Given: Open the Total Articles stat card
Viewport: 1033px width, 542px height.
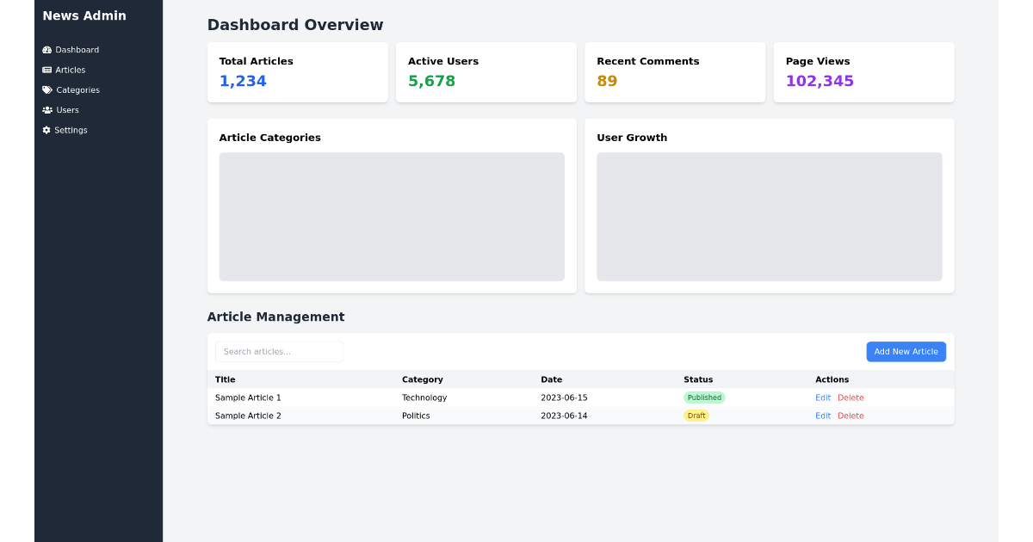Looking at the screenshot, I should click(x=297, y=72).
